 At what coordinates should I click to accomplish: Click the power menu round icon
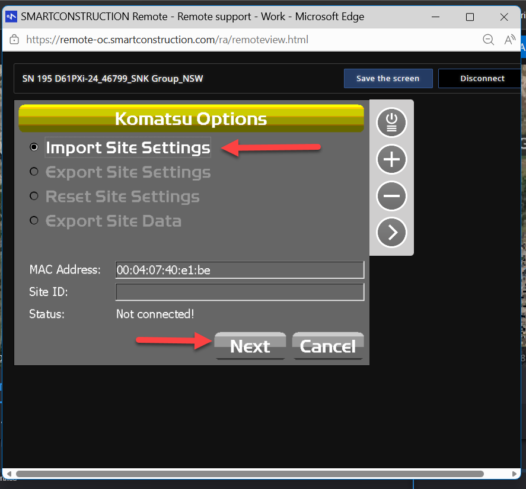[x=391, y=123]
